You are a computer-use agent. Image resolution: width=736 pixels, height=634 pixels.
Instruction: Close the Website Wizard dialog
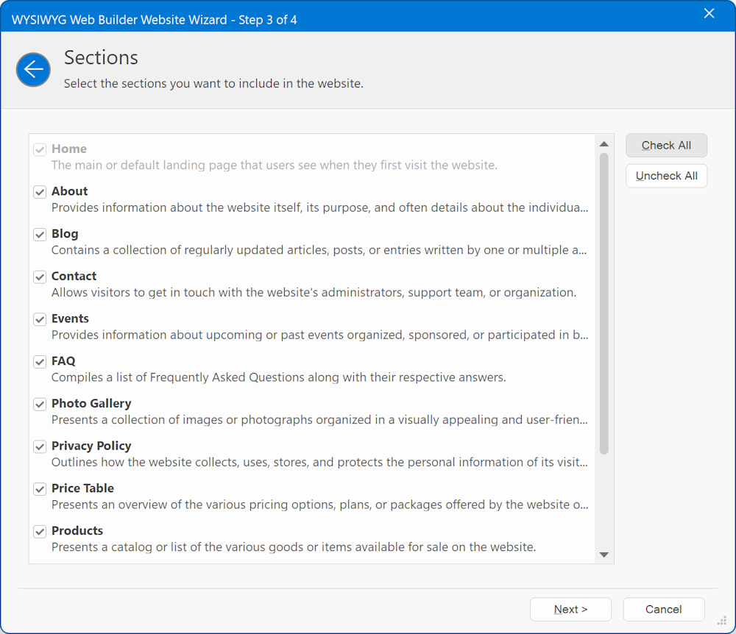tap(709, 14)
